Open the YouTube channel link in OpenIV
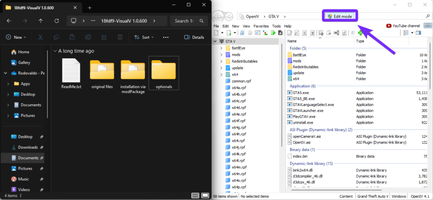The width and height of the screenshot is (433, 200). [403, 26]
